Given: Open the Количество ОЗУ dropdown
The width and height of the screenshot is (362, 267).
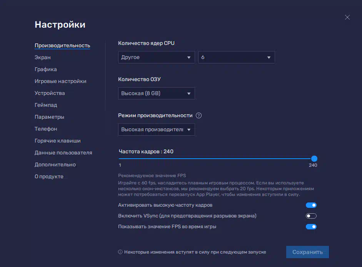Looking at the screenshot, I should click(156, 93).
